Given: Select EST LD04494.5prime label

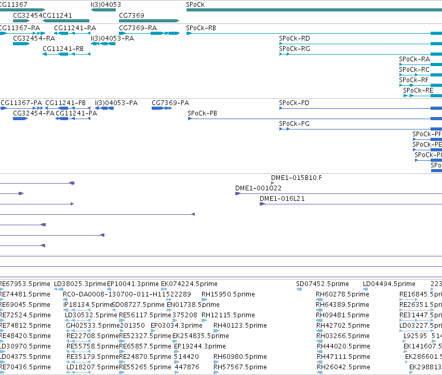Looking at the screenshot, I should (389, 284).
